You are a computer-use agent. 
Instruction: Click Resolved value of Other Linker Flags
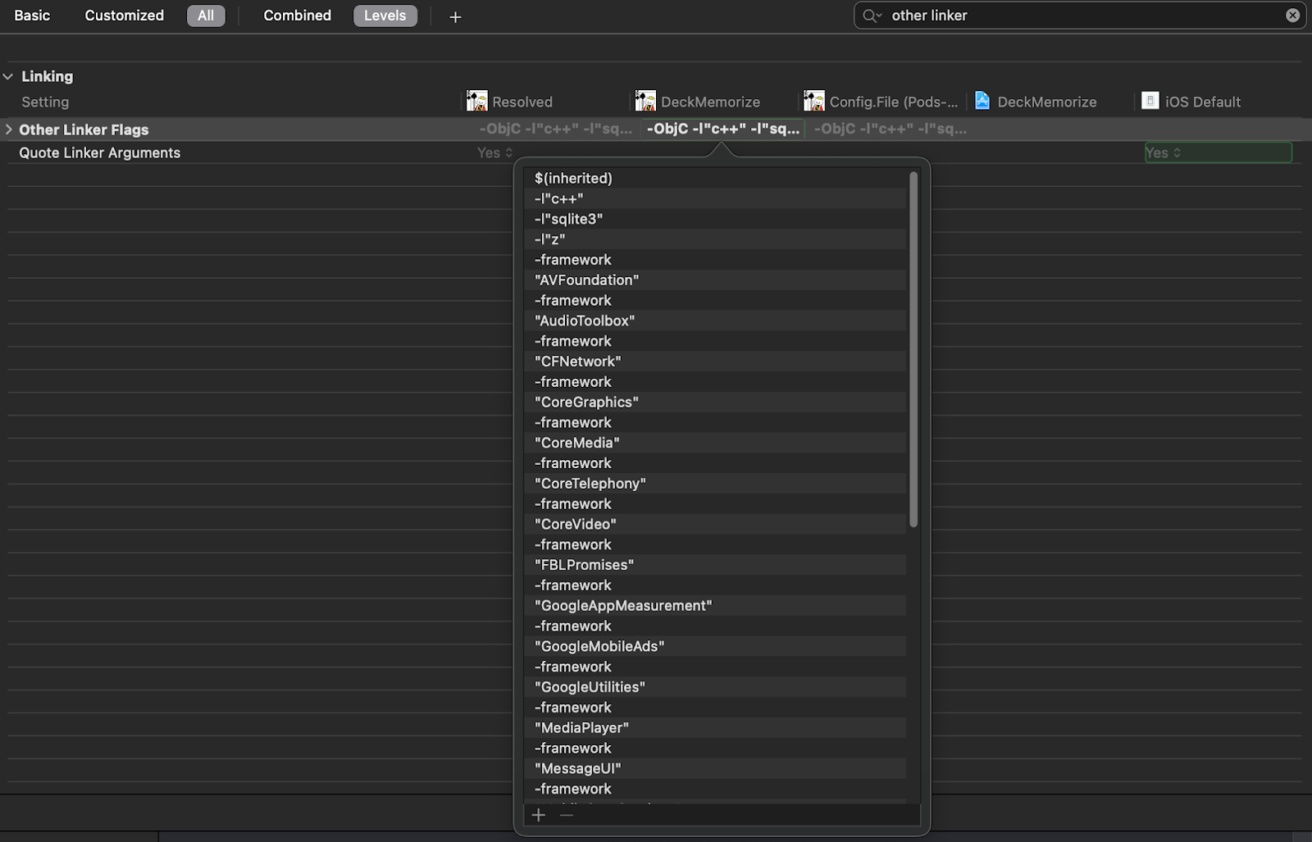[555, 129]
